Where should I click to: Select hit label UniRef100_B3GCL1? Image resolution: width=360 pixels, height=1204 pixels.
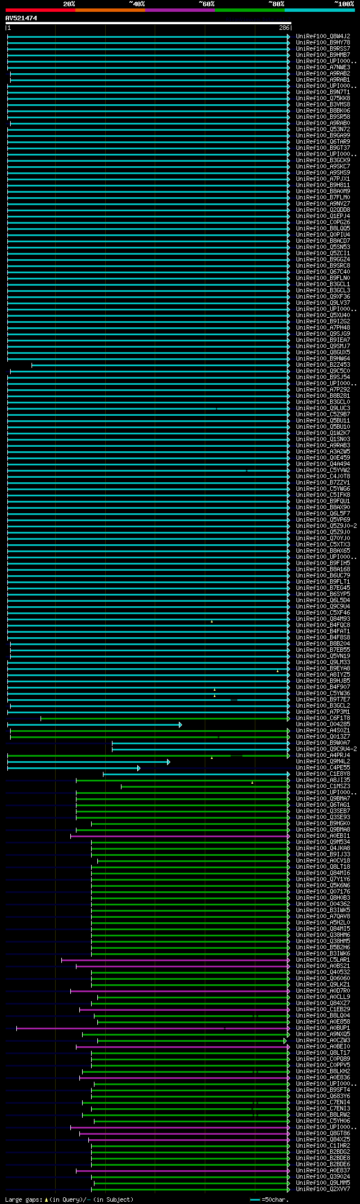(x=323, y=284)
